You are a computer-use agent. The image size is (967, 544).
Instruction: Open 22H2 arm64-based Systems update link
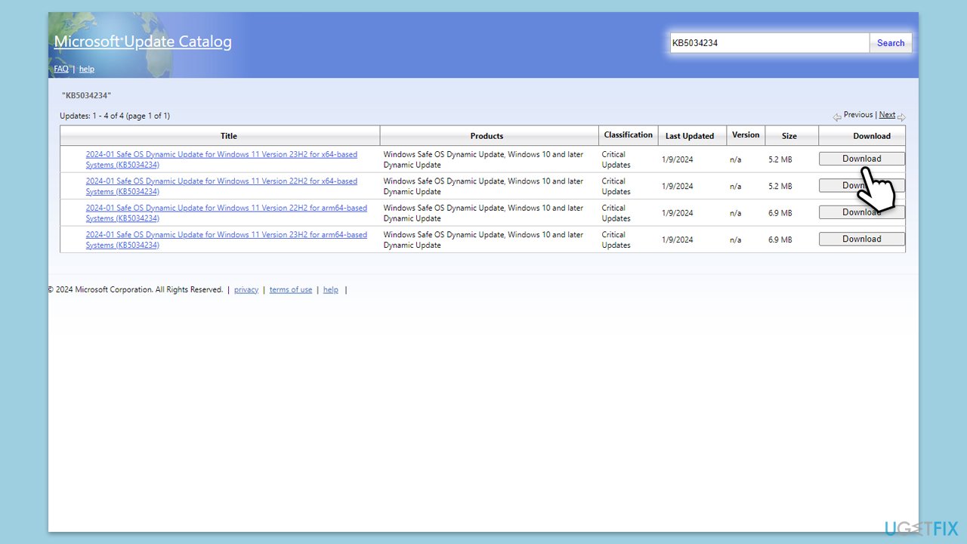226,213
